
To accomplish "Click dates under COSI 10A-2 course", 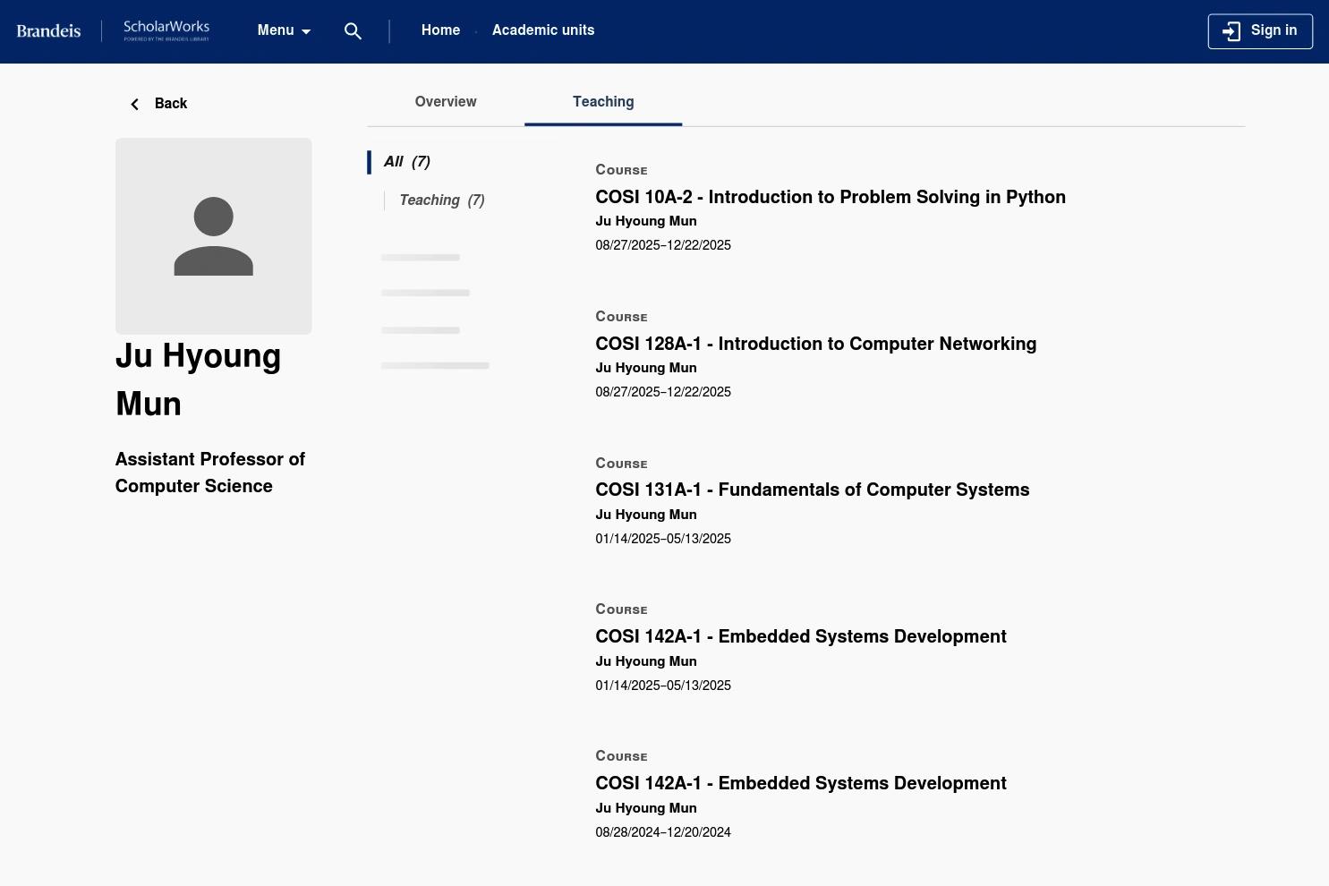I will [663, 245].
